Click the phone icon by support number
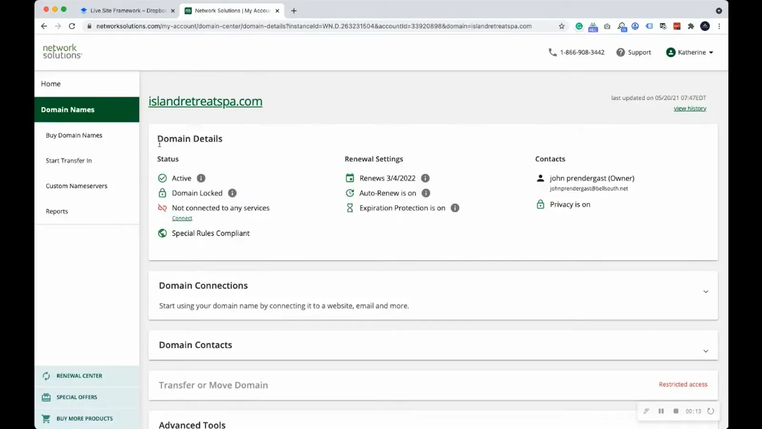 pos(552,52)
